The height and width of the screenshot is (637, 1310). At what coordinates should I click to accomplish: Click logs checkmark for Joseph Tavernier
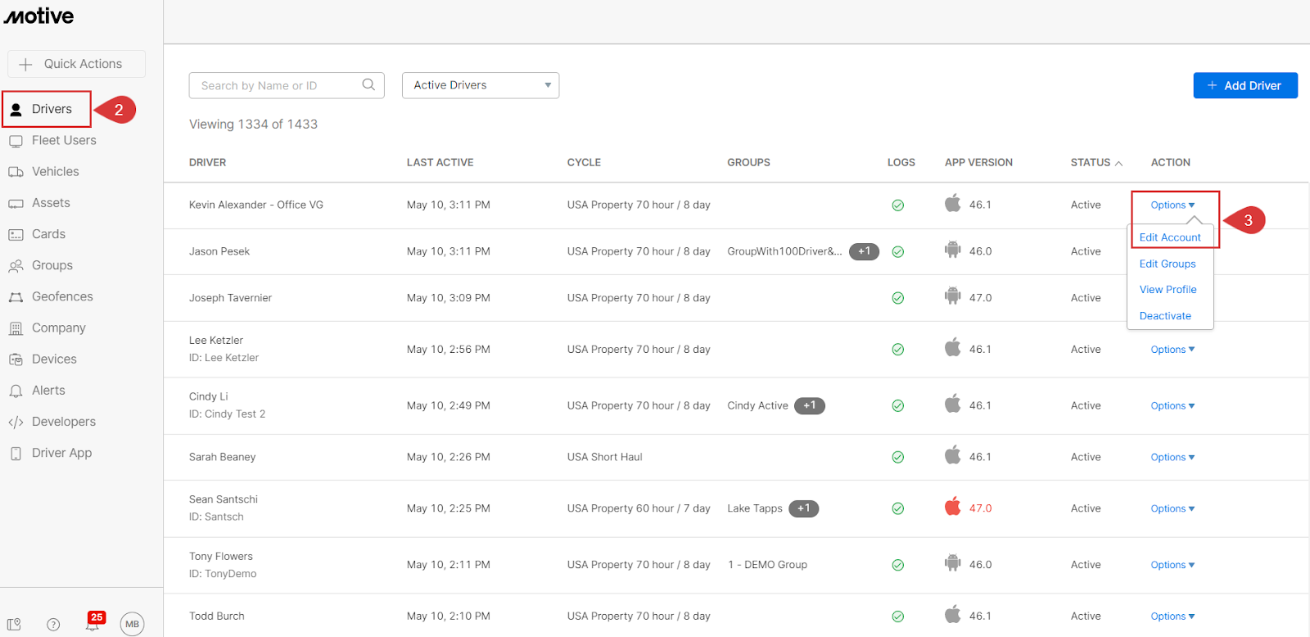(897, 298)
